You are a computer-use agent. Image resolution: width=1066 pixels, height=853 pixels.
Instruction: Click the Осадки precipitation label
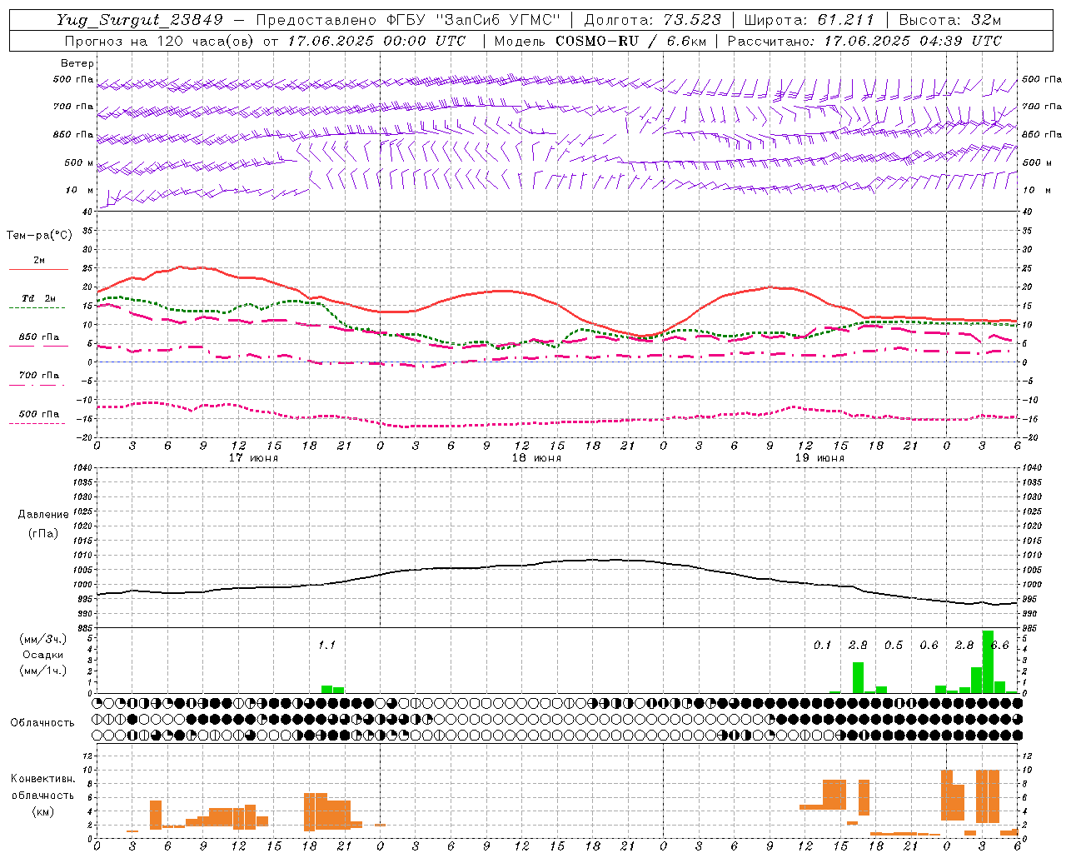(42, 656)
